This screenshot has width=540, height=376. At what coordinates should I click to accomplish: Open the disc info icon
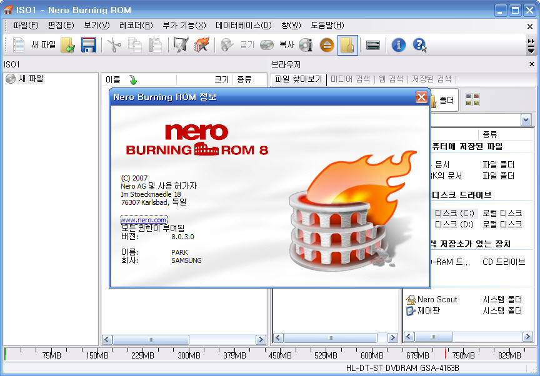coord(306,45)
